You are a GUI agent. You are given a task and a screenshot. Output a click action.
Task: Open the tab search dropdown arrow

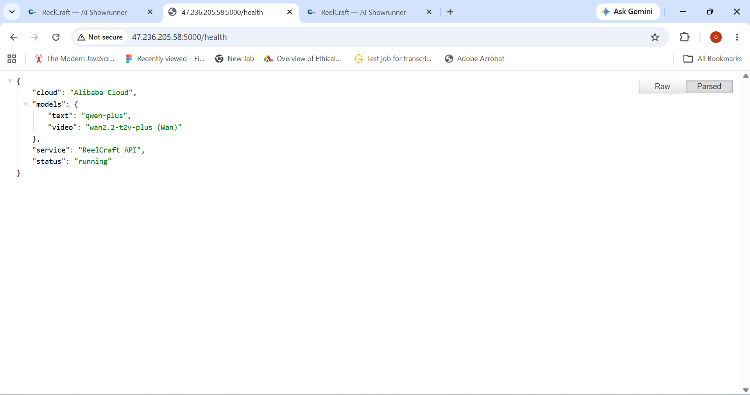pos(12,12)
